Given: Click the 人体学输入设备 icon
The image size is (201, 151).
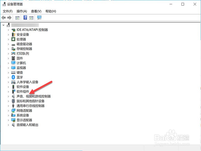Looking at the screenshot, I should click(13, 82).
